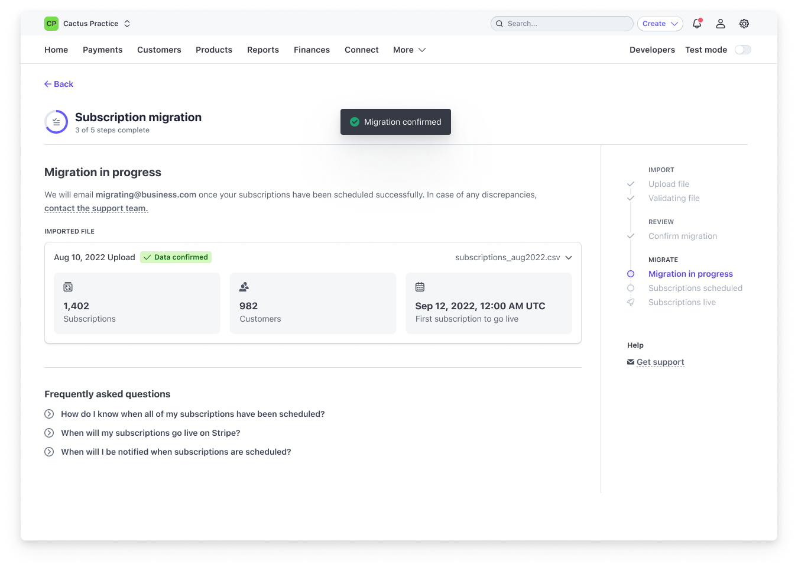Click the envelope icon beside Get support
798x570 pixels.
point(630,361)
